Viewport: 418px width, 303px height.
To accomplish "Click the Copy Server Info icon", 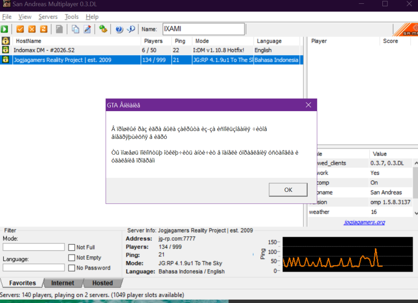I will coord(75,29).
